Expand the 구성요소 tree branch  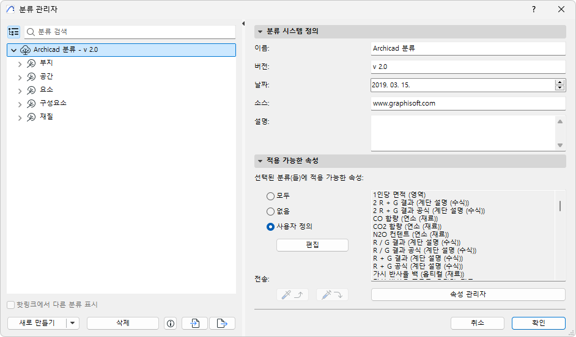(x=20, y=104)
